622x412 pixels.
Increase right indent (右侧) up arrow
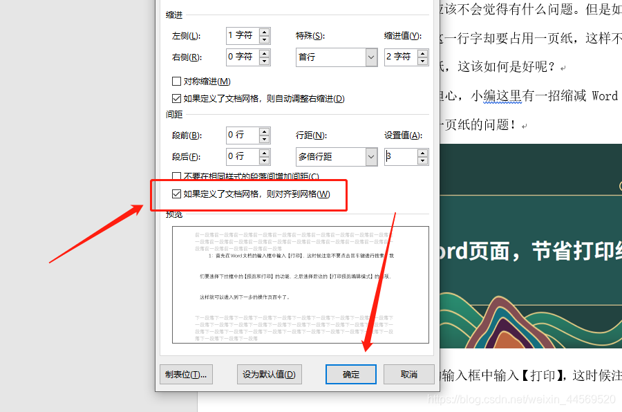click(x=265, y=53)
